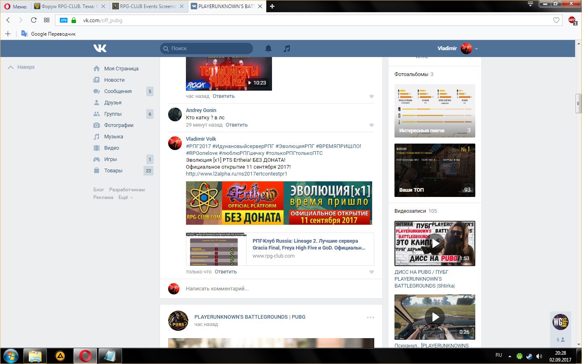Click the #RPGonelove hashtag
This screenshot has height=364, width=582.
pyautogui.click(x=202, y=153)
